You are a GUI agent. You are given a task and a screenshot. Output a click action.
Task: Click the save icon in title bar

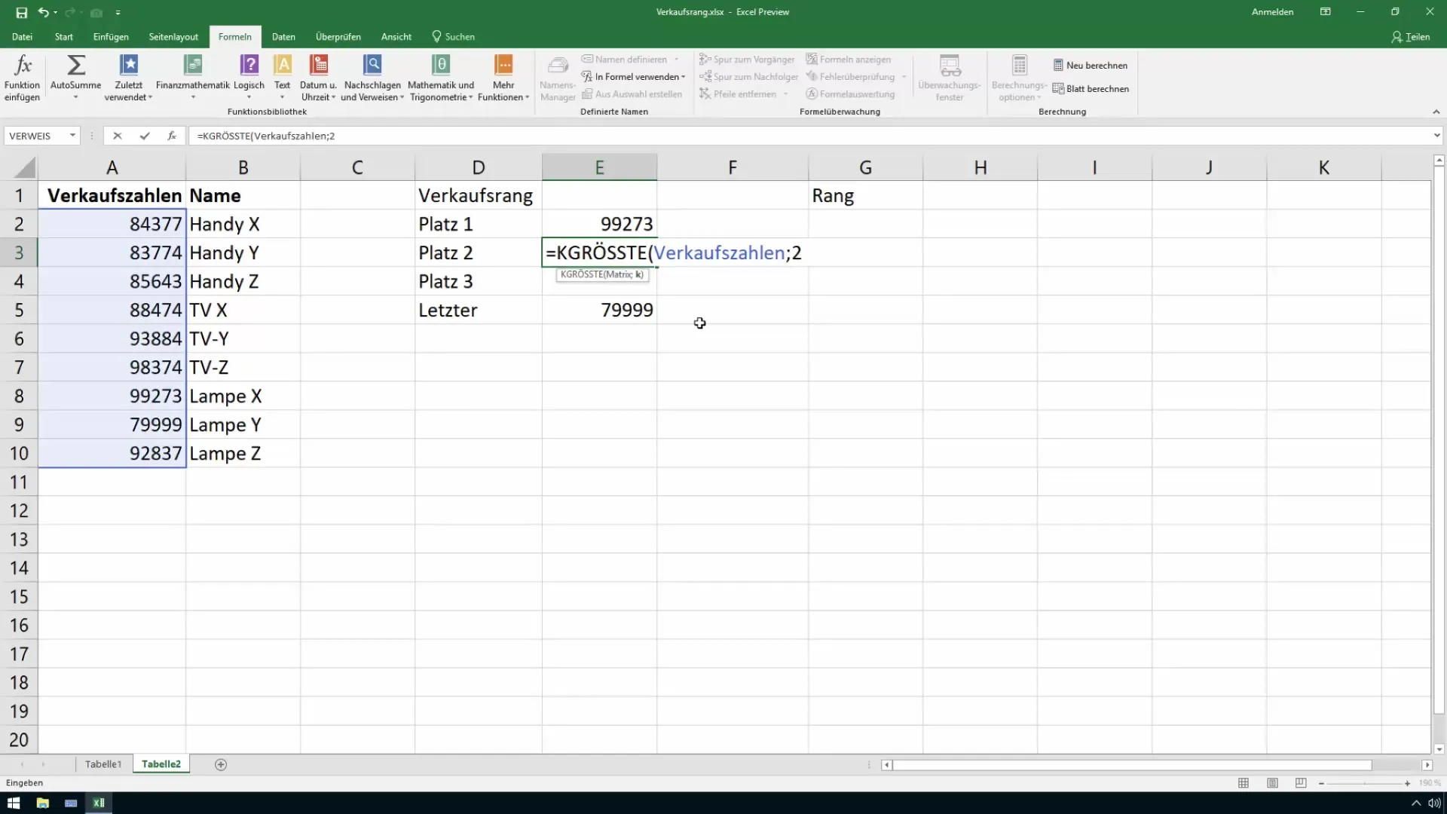21,12
